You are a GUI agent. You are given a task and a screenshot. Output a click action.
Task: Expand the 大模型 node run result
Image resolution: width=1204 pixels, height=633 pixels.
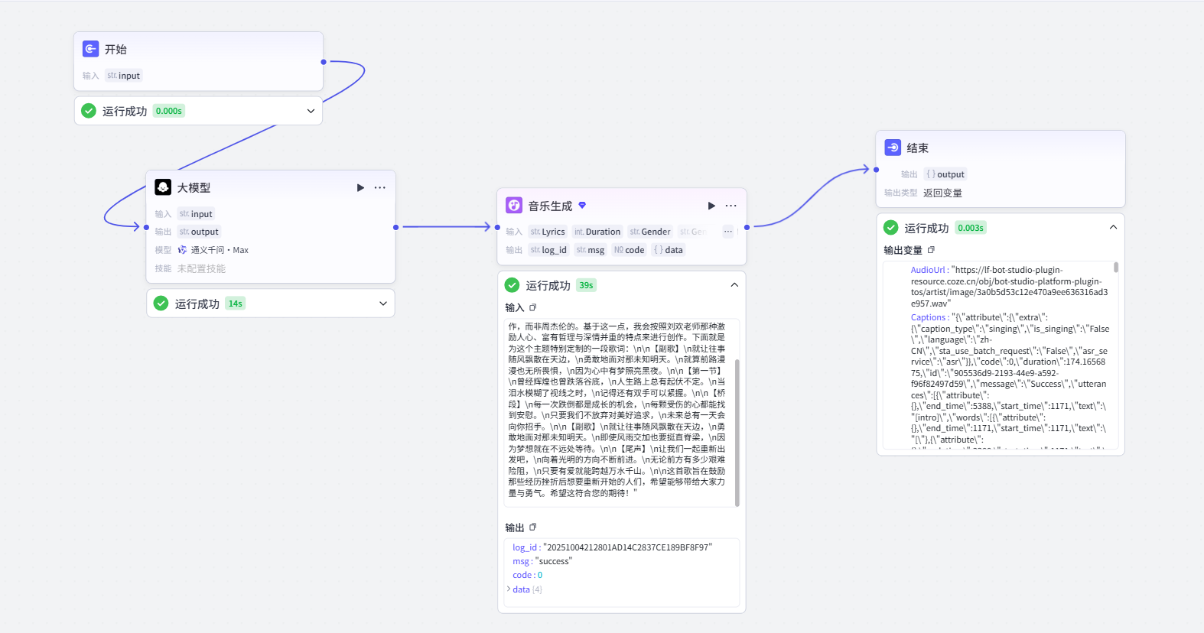pos(383,304)
